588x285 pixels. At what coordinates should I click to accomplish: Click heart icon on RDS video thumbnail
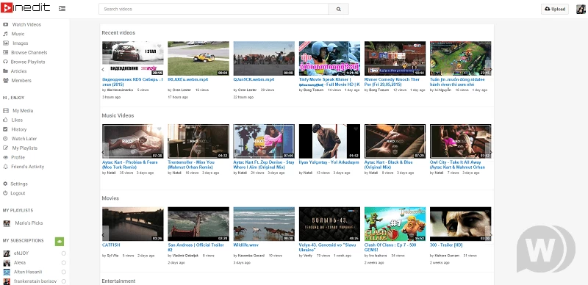tap(159, 46)
